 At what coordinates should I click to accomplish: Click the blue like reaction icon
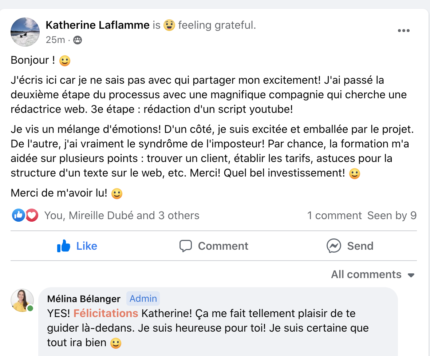pyautogui.click(x=18, y=215)
